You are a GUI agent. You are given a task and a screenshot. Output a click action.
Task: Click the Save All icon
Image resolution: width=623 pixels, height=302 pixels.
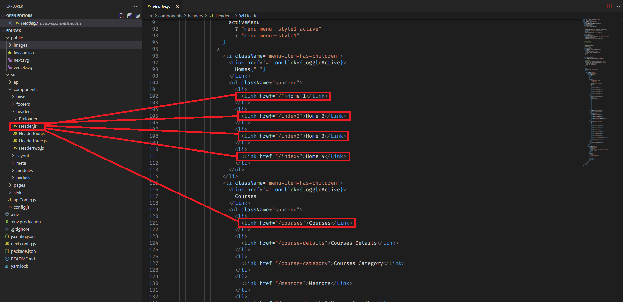click(x=130, y=16)
